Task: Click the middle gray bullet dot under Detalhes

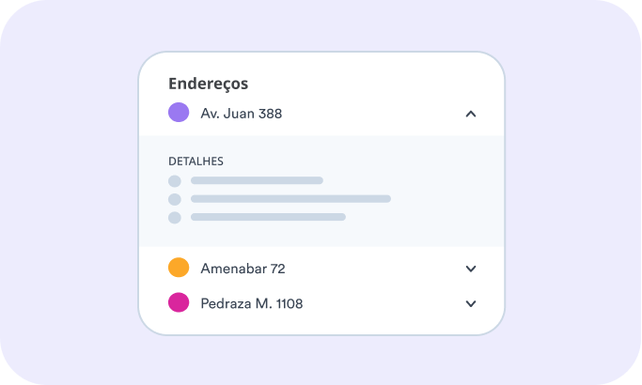Action: coord(174,199)
